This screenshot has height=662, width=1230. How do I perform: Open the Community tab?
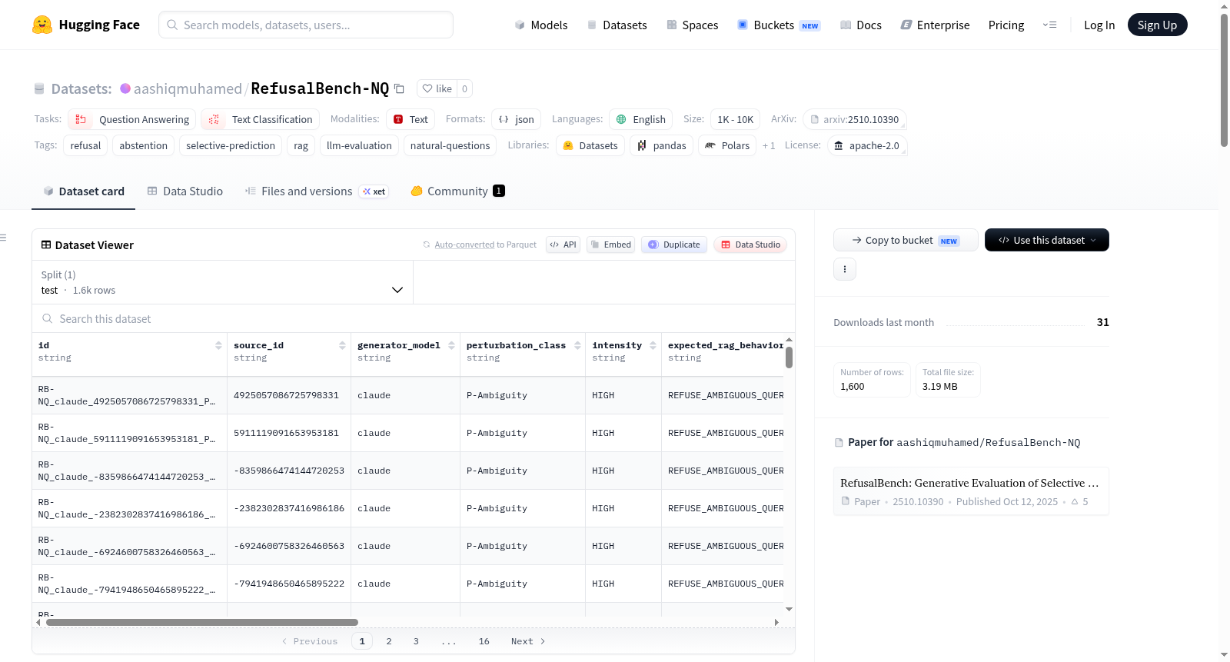[x=457, y=191]
